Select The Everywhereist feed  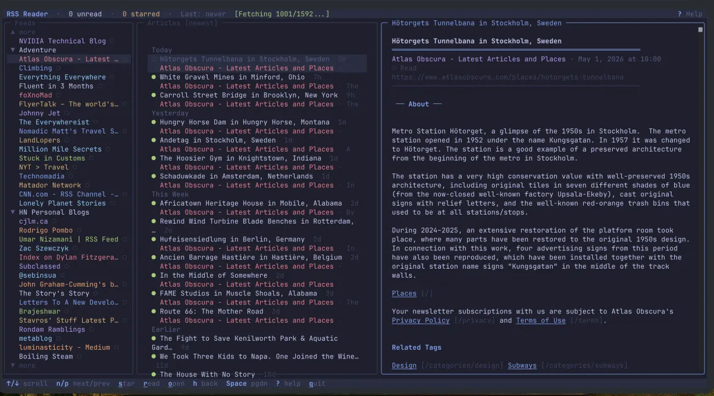click(x=54, y=122)
